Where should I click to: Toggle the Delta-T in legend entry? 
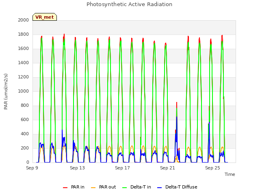pos(136,187)
